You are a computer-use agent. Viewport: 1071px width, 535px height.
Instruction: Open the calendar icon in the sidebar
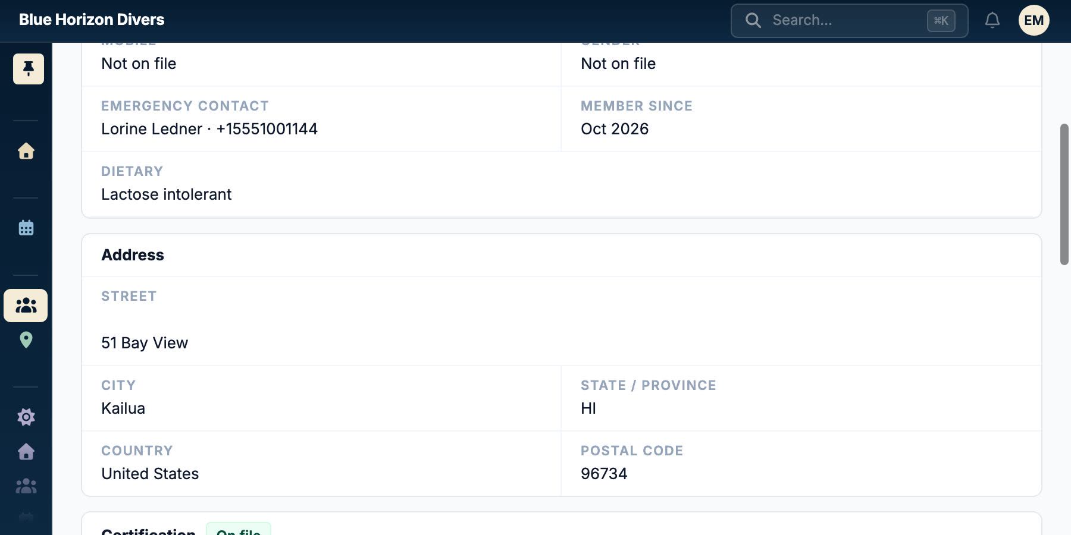click(x=26, y=228)
